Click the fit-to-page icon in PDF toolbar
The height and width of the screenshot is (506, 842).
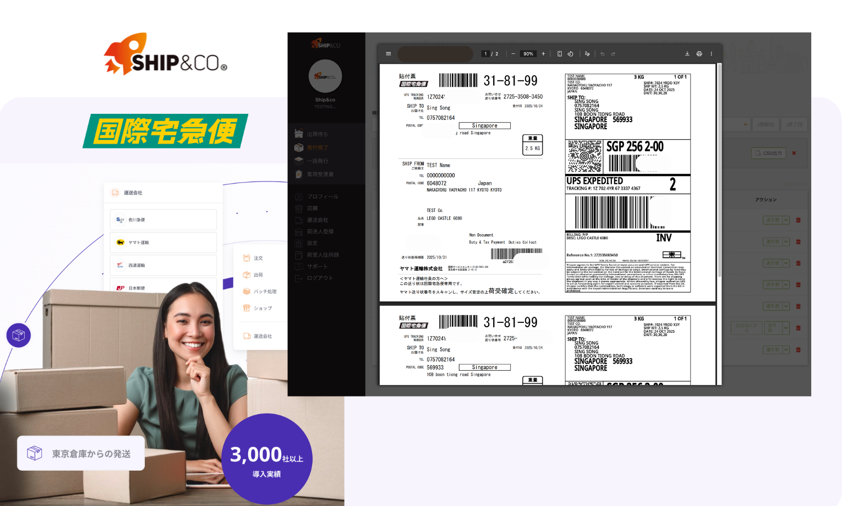point(560,54)
